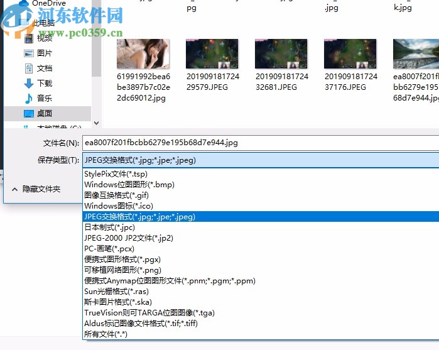The height and width of the screenshot is (350, 439).
Task: Click the navigation pane scroll-down arrow
Action: [x=97, y=123]
